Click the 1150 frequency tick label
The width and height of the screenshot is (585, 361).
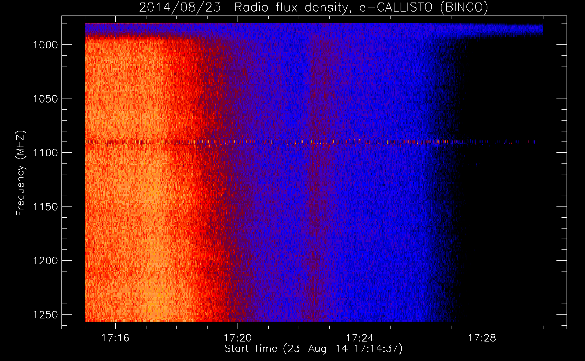click(45, 207)
